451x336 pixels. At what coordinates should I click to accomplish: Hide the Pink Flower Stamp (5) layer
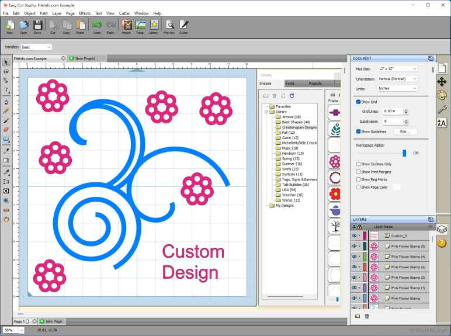354,246
